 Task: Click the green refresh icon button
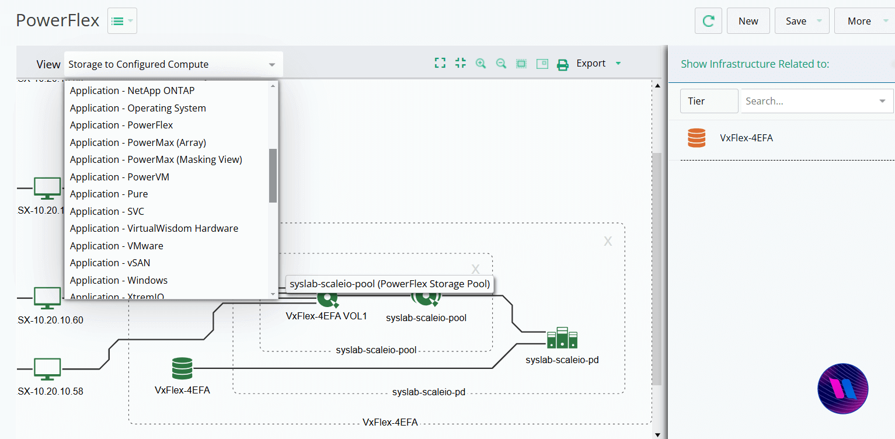point(708,21)
